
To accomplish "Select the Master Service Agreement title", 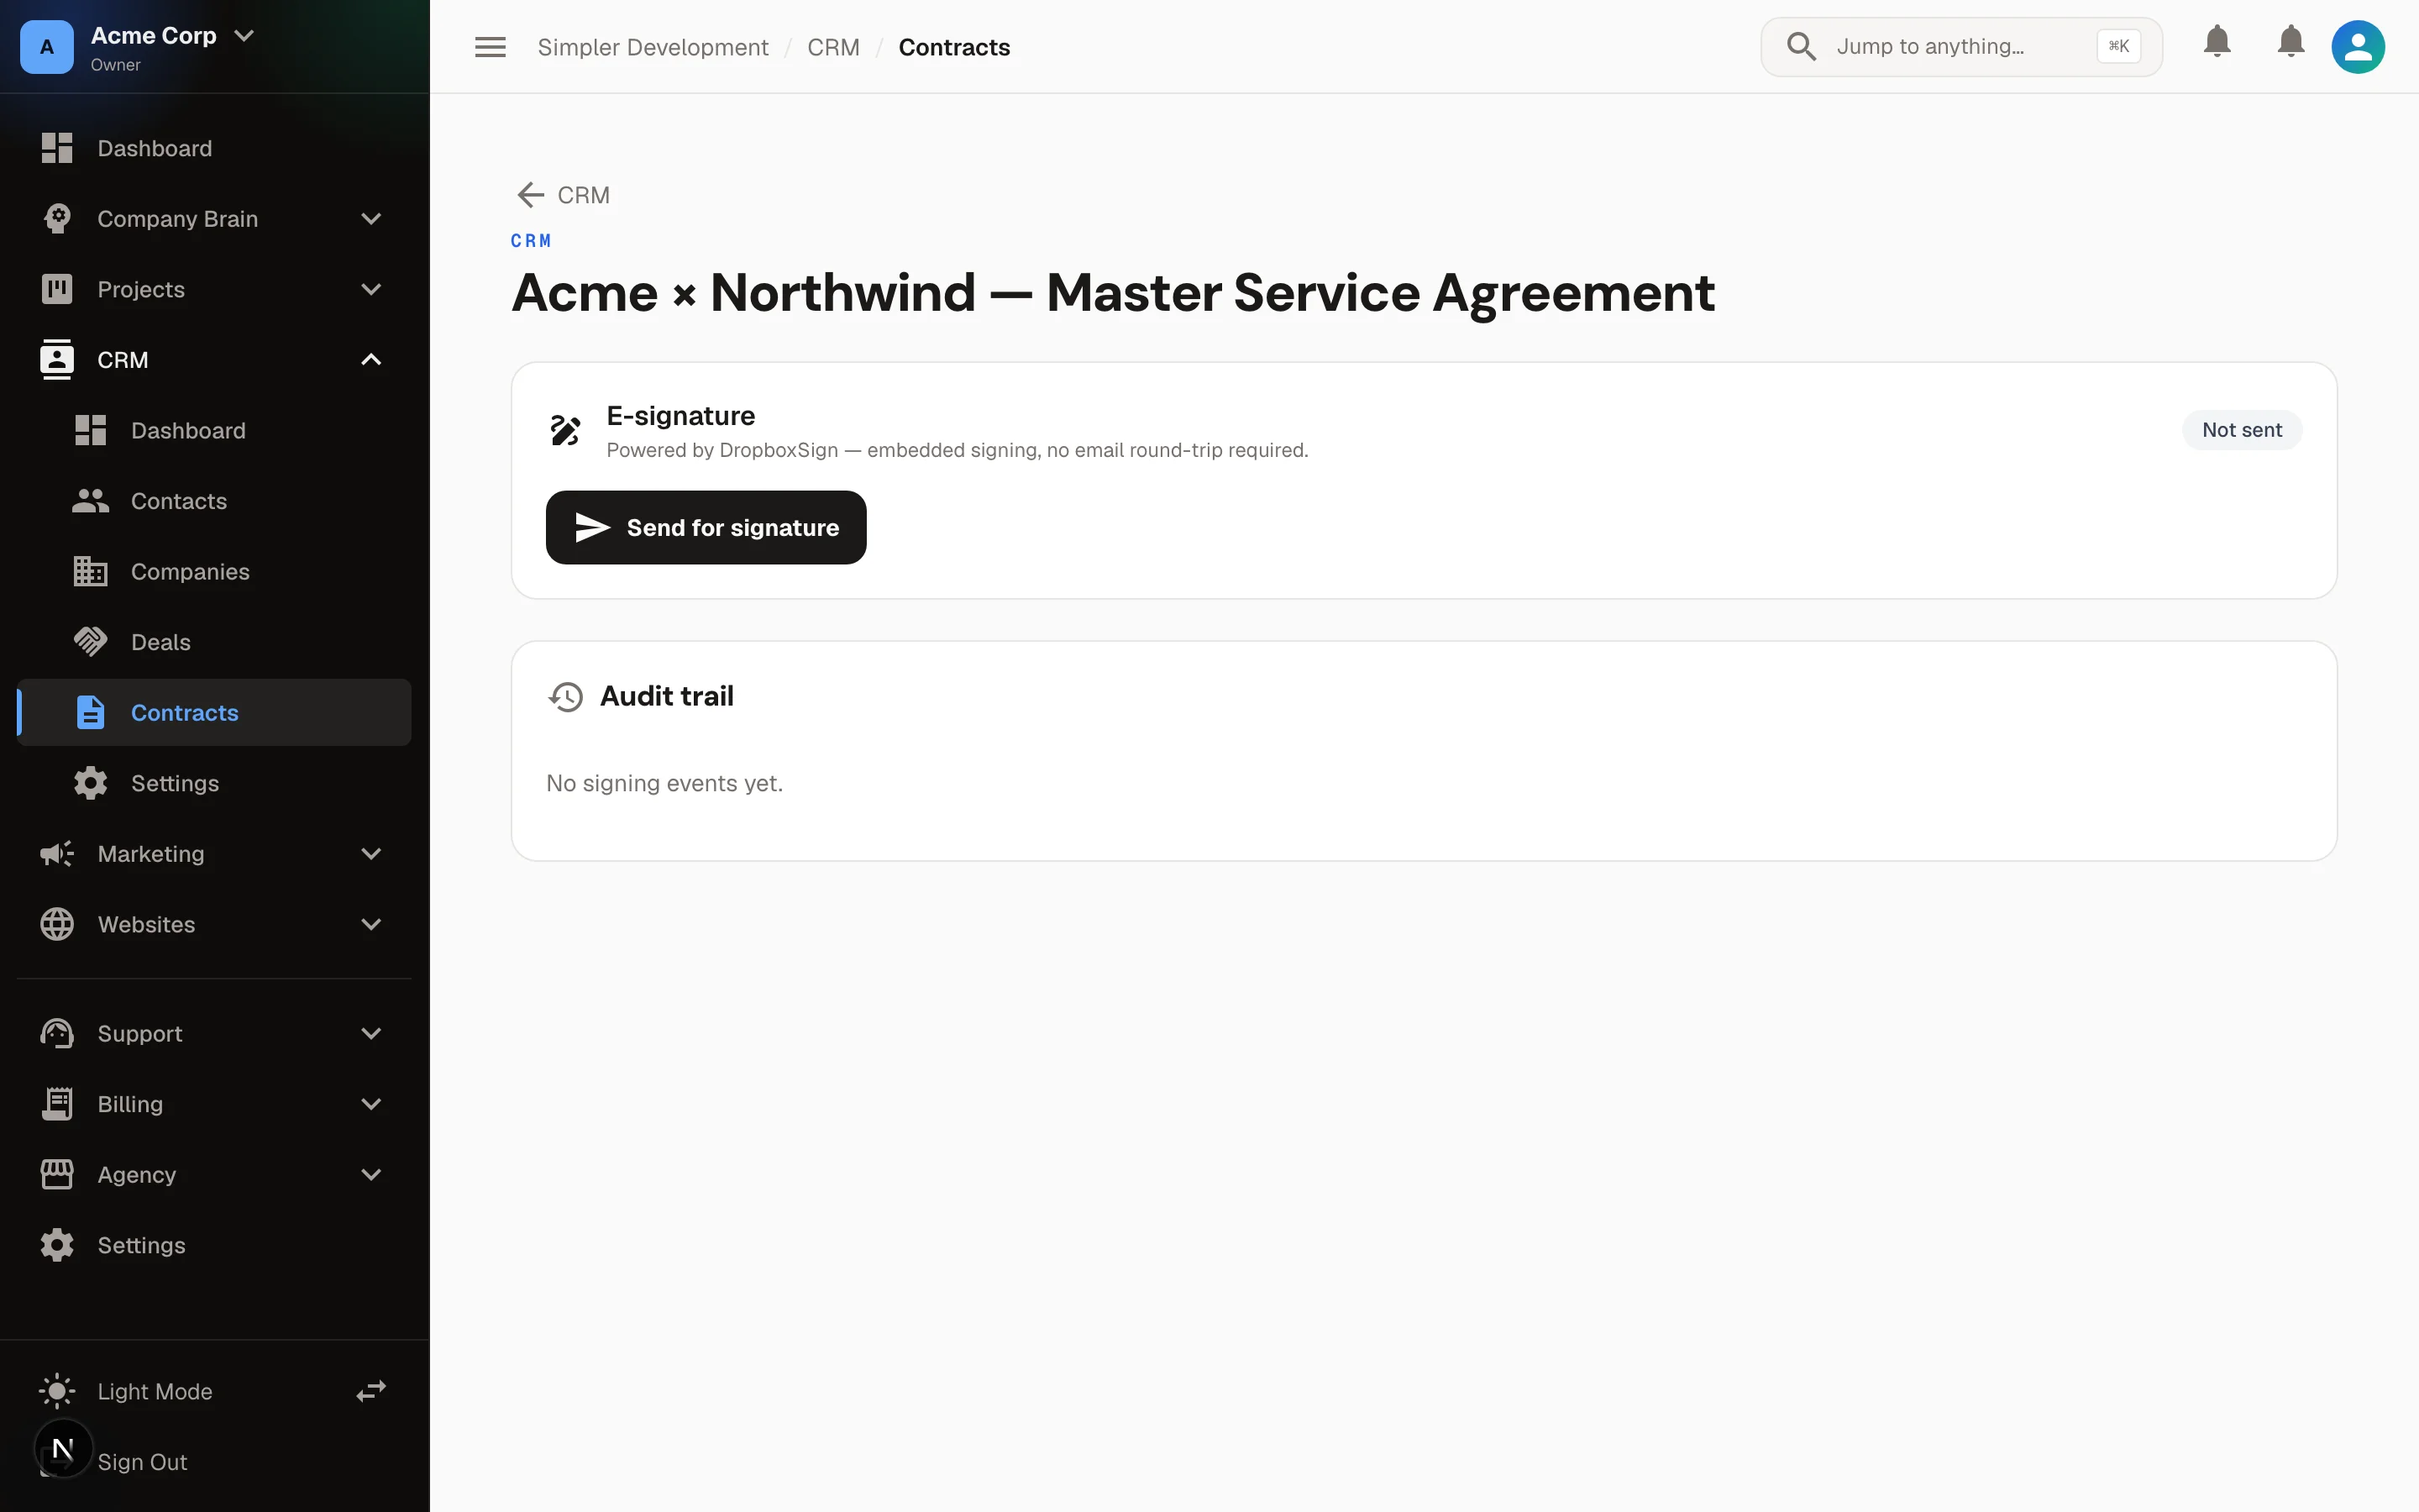I will [1113, 293].
